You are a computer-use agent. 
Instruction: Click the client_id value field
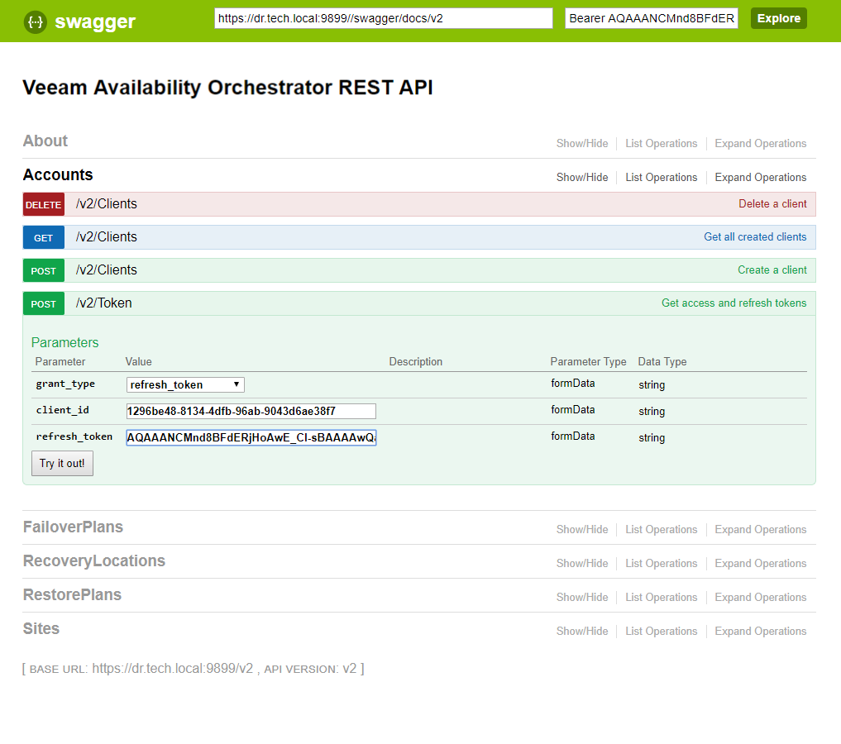coord(251,411)
